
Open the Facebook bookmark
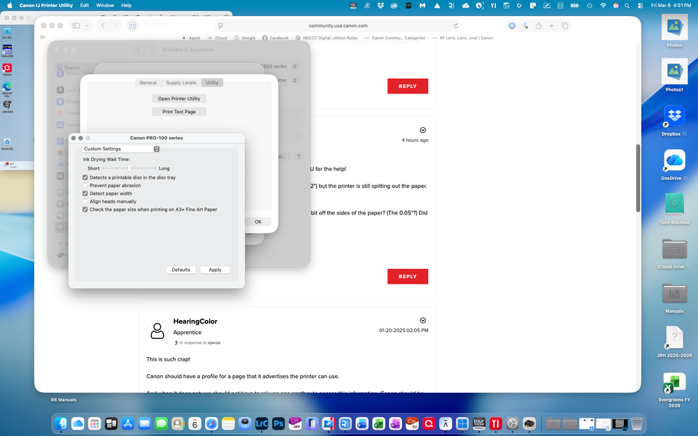[275, 38]
